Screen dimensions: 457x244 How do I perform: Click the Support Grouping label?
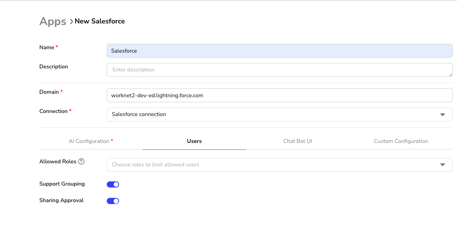click(x=62, y=184)
